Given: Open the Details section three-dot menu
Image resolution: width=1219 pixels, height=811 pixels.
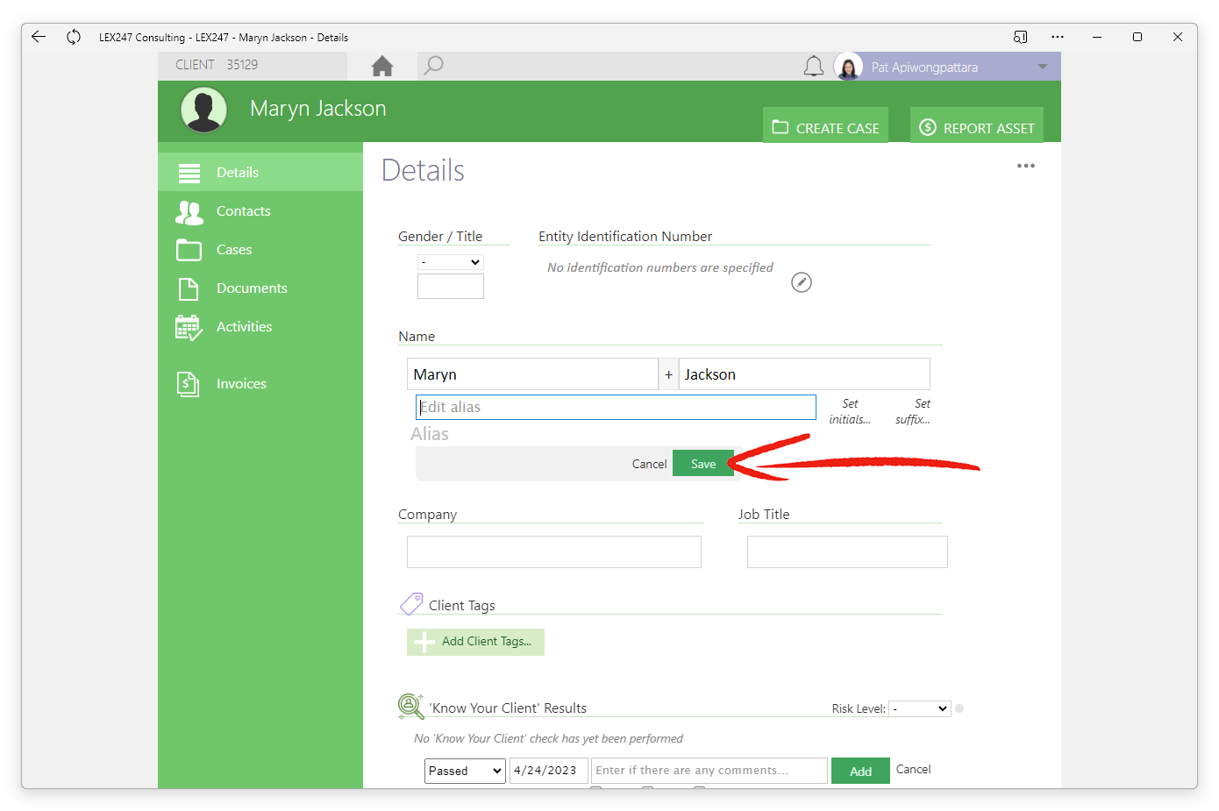Looking at the screenshot, I should click(1026, 166).
